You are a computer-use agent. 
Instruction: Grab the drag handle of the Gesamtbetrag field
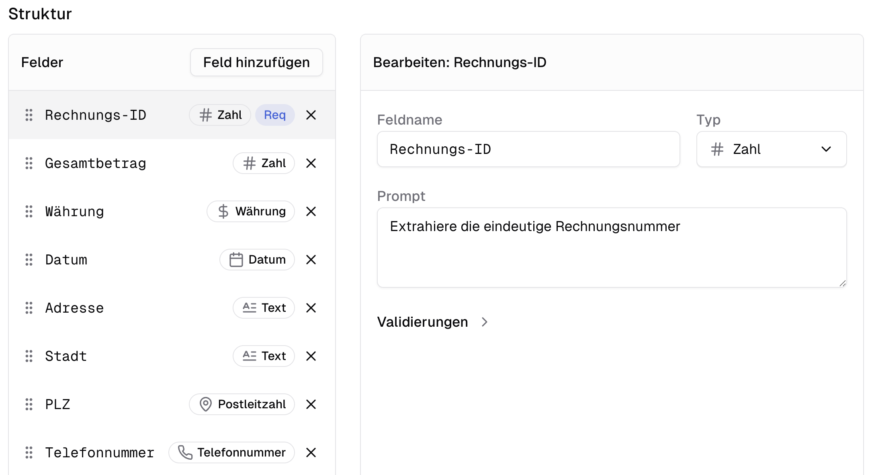(29, 163)
